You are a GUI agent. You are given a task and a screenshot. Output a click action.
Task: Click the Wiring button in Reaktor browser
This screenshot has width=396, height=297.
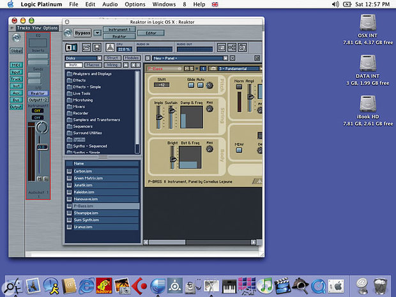pos(112,65)
